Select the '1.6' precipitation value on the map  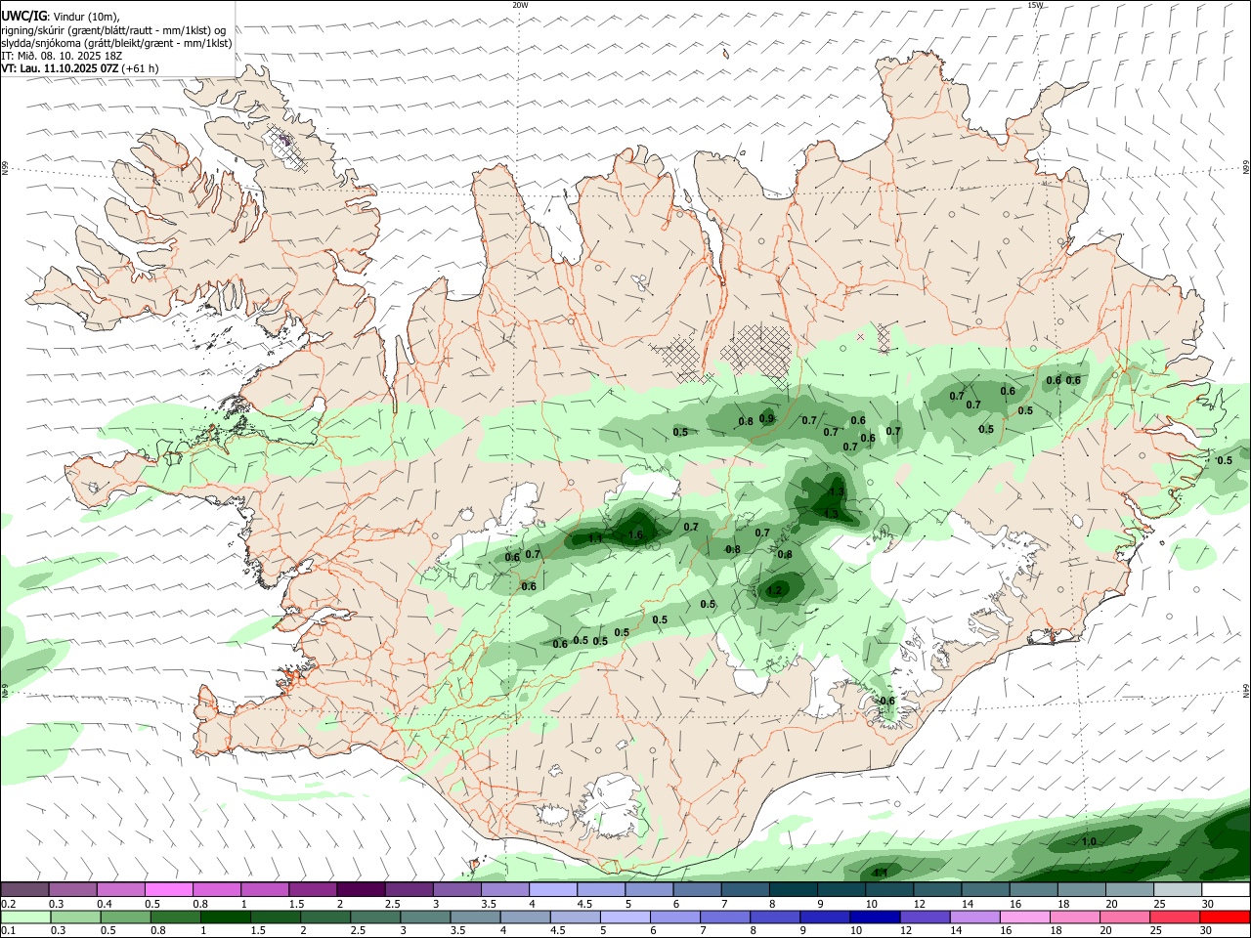coord(635,535)
